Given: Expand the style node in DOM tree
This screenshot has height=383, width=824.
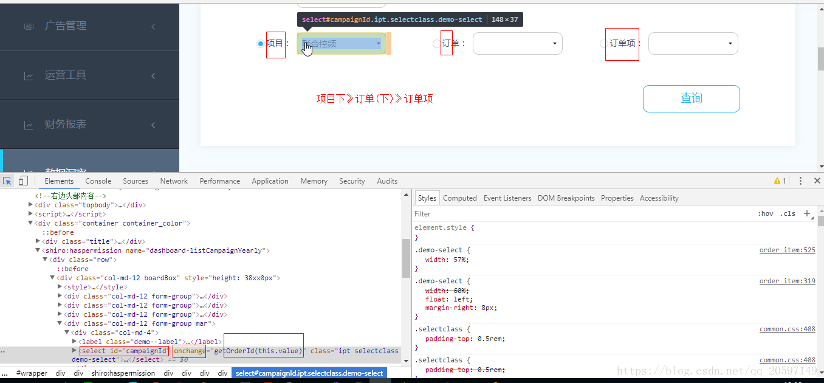Looking at the screenshot, I should point(60,287).
